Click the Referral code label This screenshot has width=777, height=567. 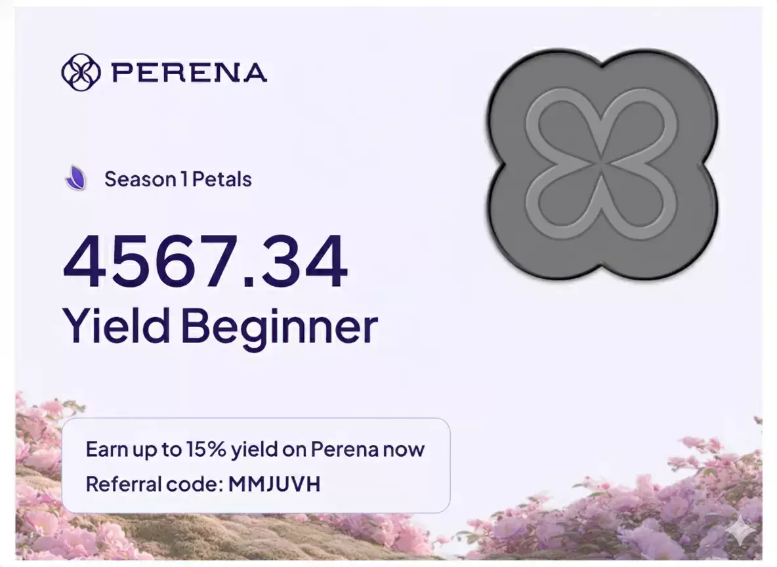[x=154, y=485]
